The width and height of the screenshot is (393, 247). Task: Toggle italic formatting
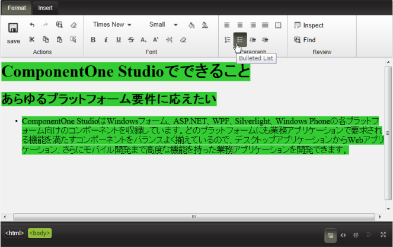pos(106,40)
